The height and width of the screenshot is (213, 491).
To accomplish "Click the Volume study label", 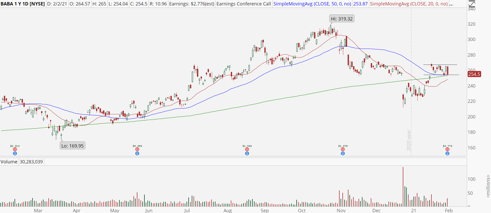I will [x=9, y=162].
